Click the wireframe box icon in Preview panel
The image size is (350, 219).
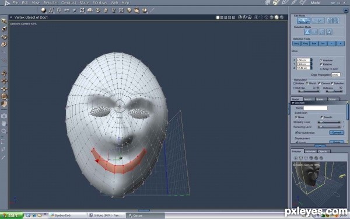306,158
